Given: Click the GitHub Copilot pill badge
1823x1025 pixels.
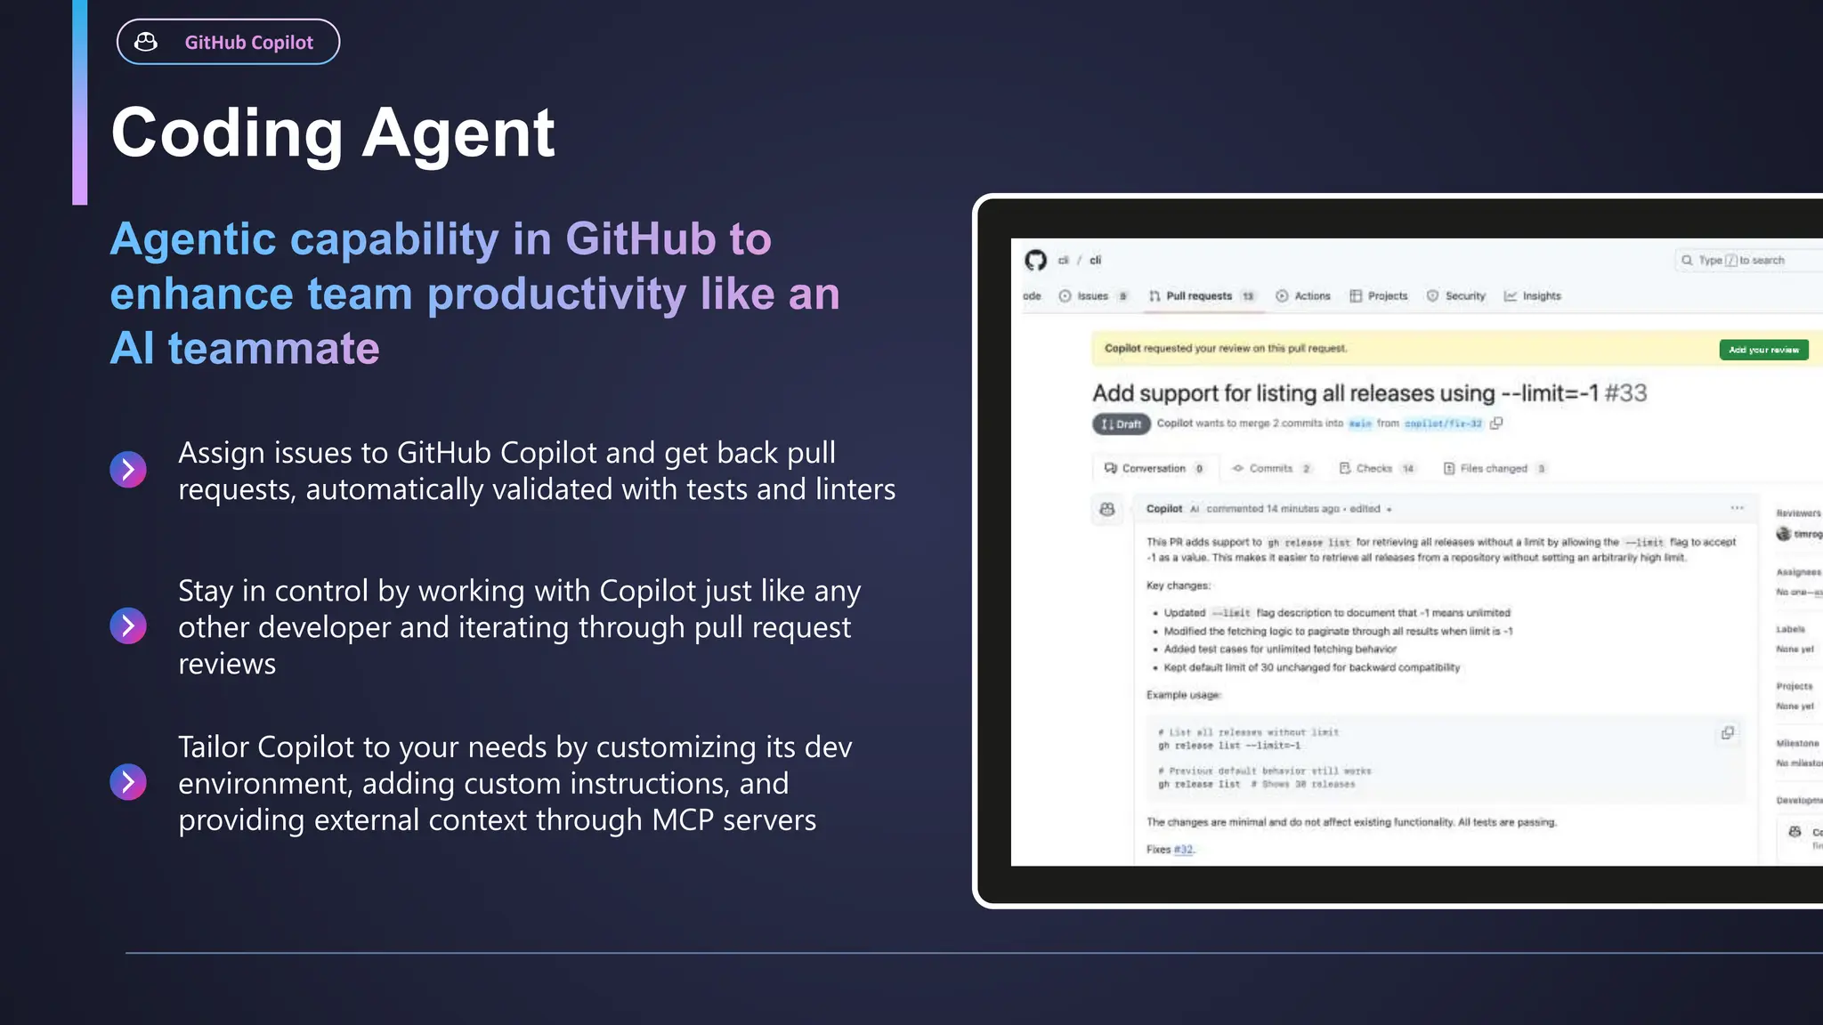Looking at the screenshot, I should click(228, 42).
